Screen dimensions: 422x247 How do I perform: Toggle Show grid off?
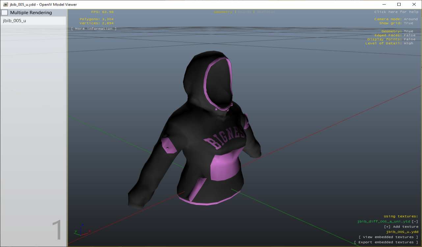(x=409, y=23)
